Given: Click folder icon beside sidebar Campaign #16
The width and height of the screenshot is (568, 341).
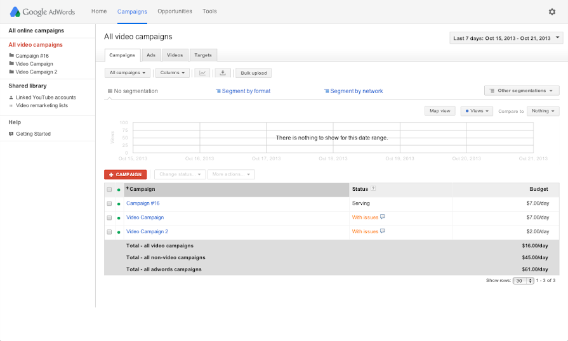Looking at the screenshot, I should [11, 55].
